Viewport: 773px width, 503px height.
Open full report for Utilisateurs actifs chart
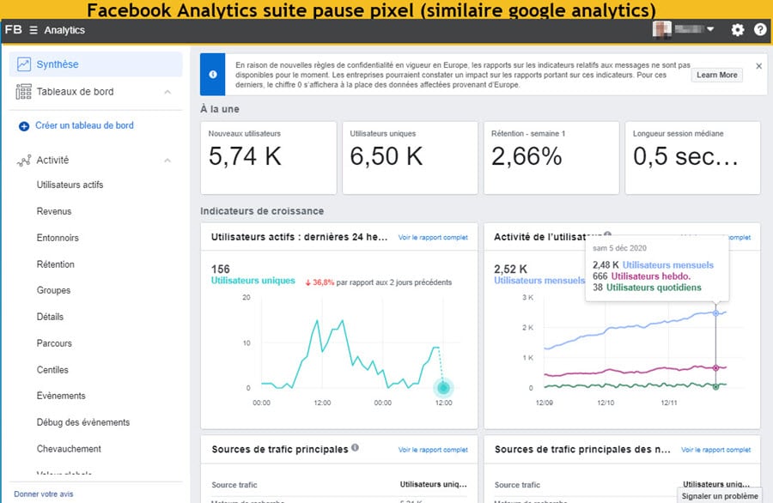point(433,238)
